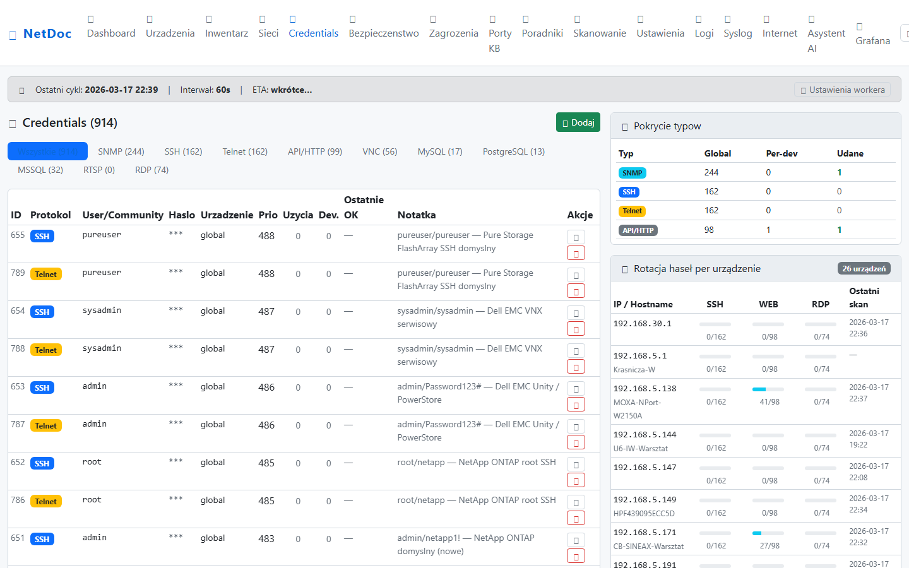The height and width of the screenshot is (568, 909).
Task: Click the 41/98 WEB progress bar
Action: 768,389
